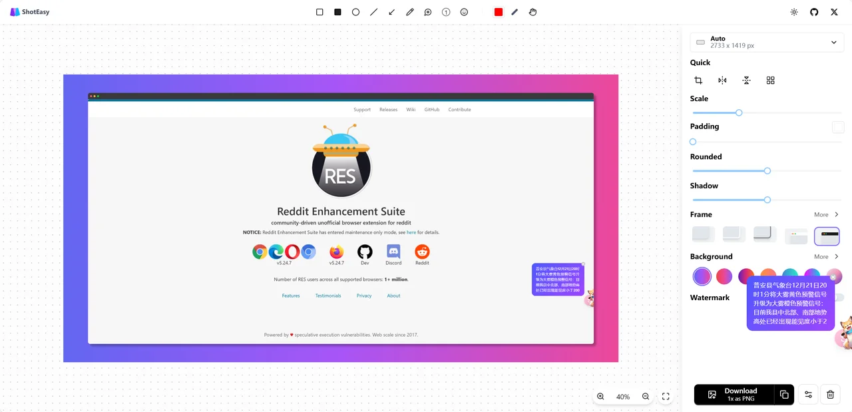852x412 pixels.
Task: Open the Auto canvas size dropdown
Action: 767,42
